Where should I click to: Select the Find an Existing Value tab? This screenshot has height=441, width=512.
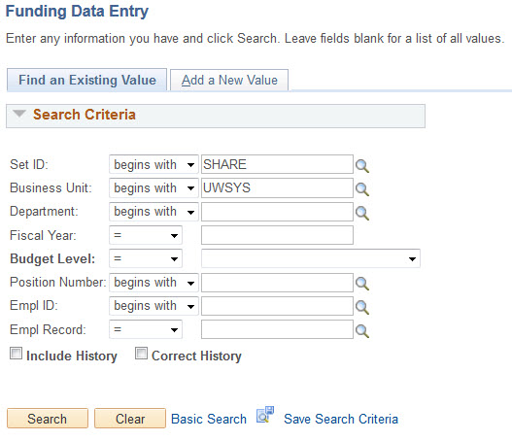click(86, 80)
